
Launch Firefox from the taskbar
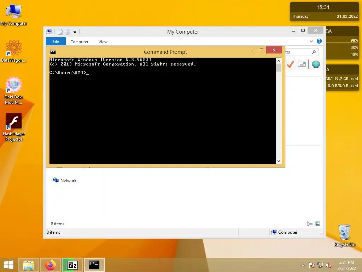tap(50, 265)
